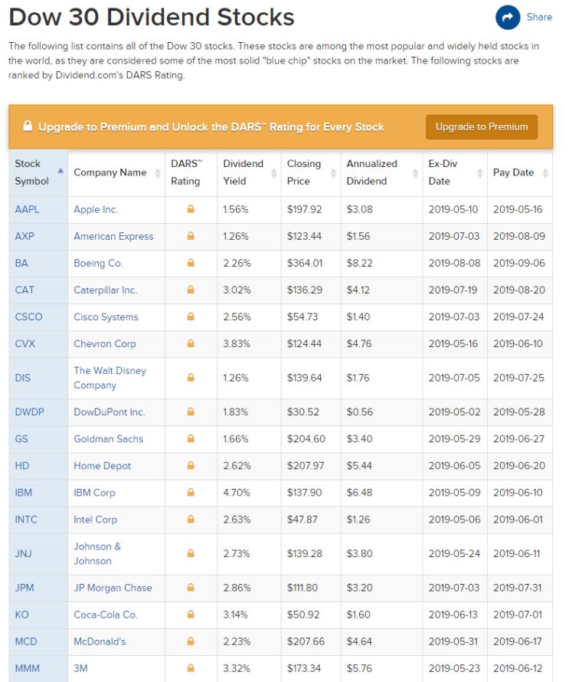Sort table by Ex-Div Date column
This screenshot has width=569, height=682.
point(455,172)
